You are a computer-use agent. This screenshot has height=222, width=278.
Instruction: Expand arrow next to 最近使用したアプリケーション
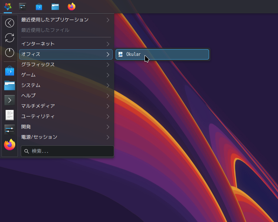[108, 20]
